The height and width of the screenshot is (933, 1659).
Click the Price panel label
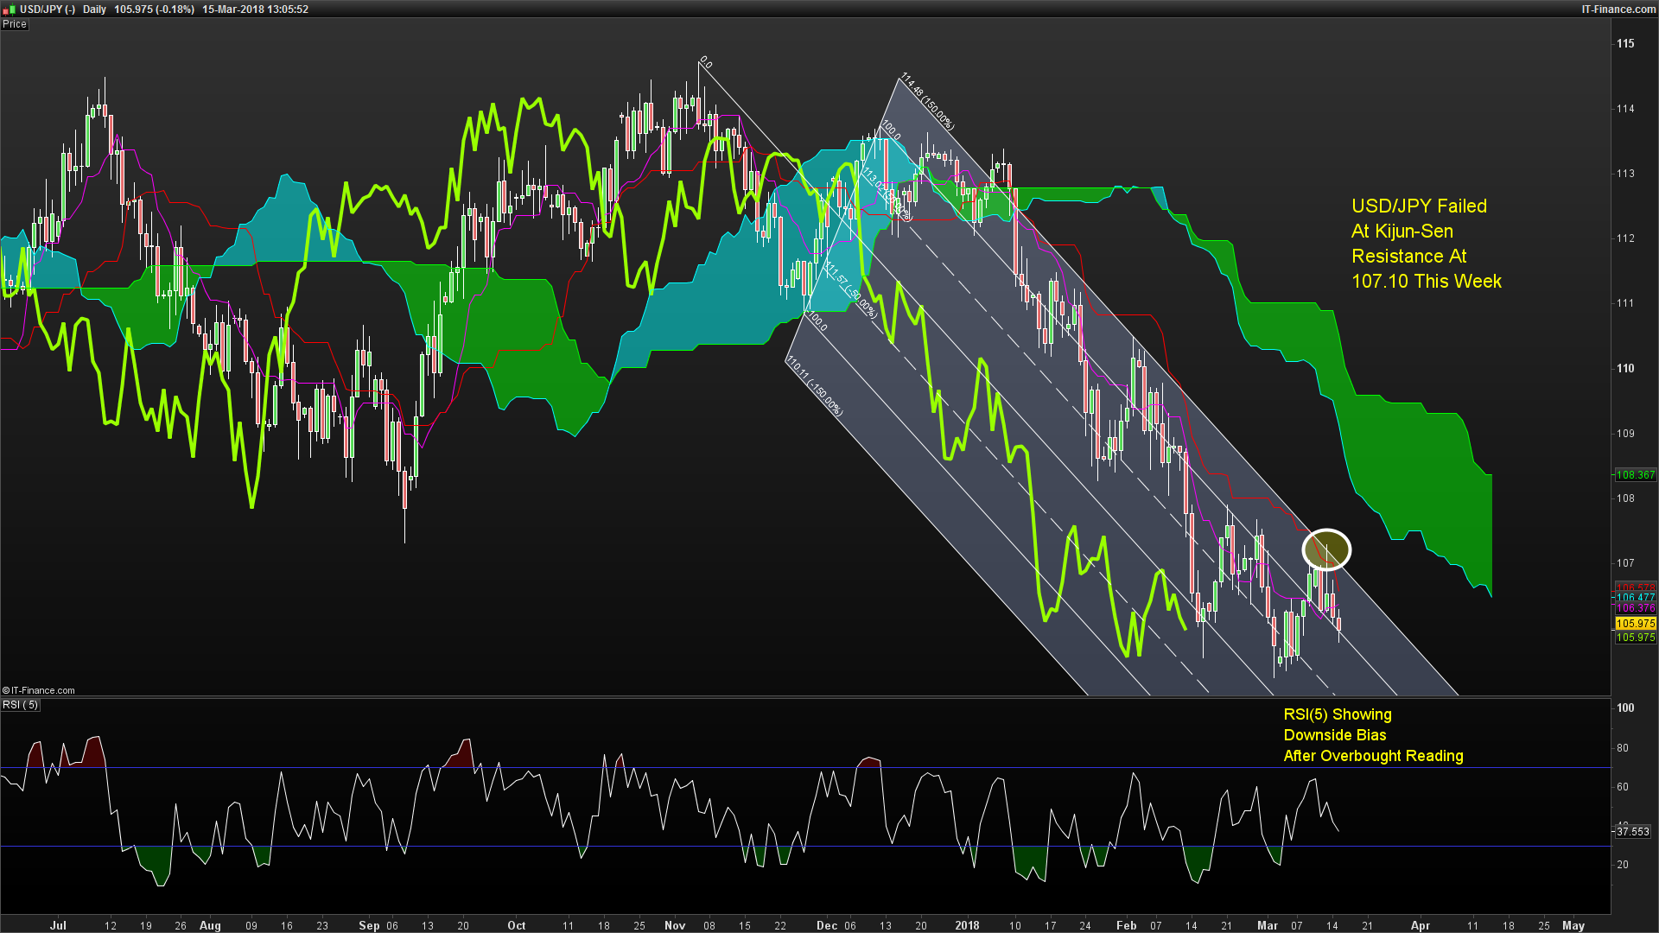tap(15, 24)
